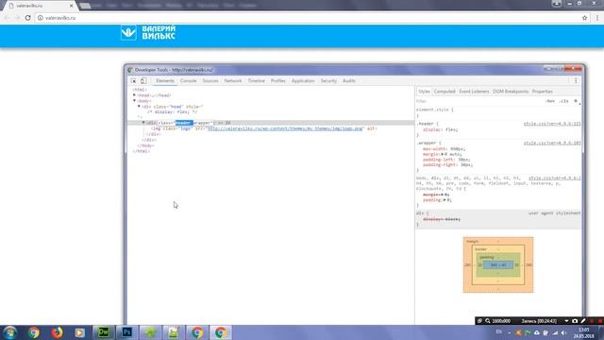The height and width of the screenshot is (340, 604).
Task: Switch to the Computed styles tab
Action: click(x=445, y=92)
